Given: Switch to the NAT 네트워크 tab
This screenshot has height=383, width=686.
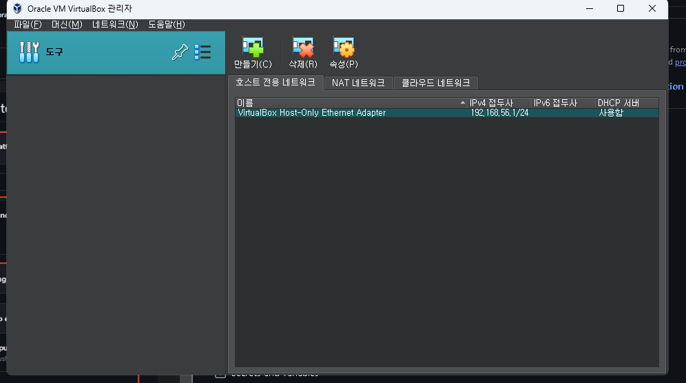Looking at the screenshot, I should point(358,83).
